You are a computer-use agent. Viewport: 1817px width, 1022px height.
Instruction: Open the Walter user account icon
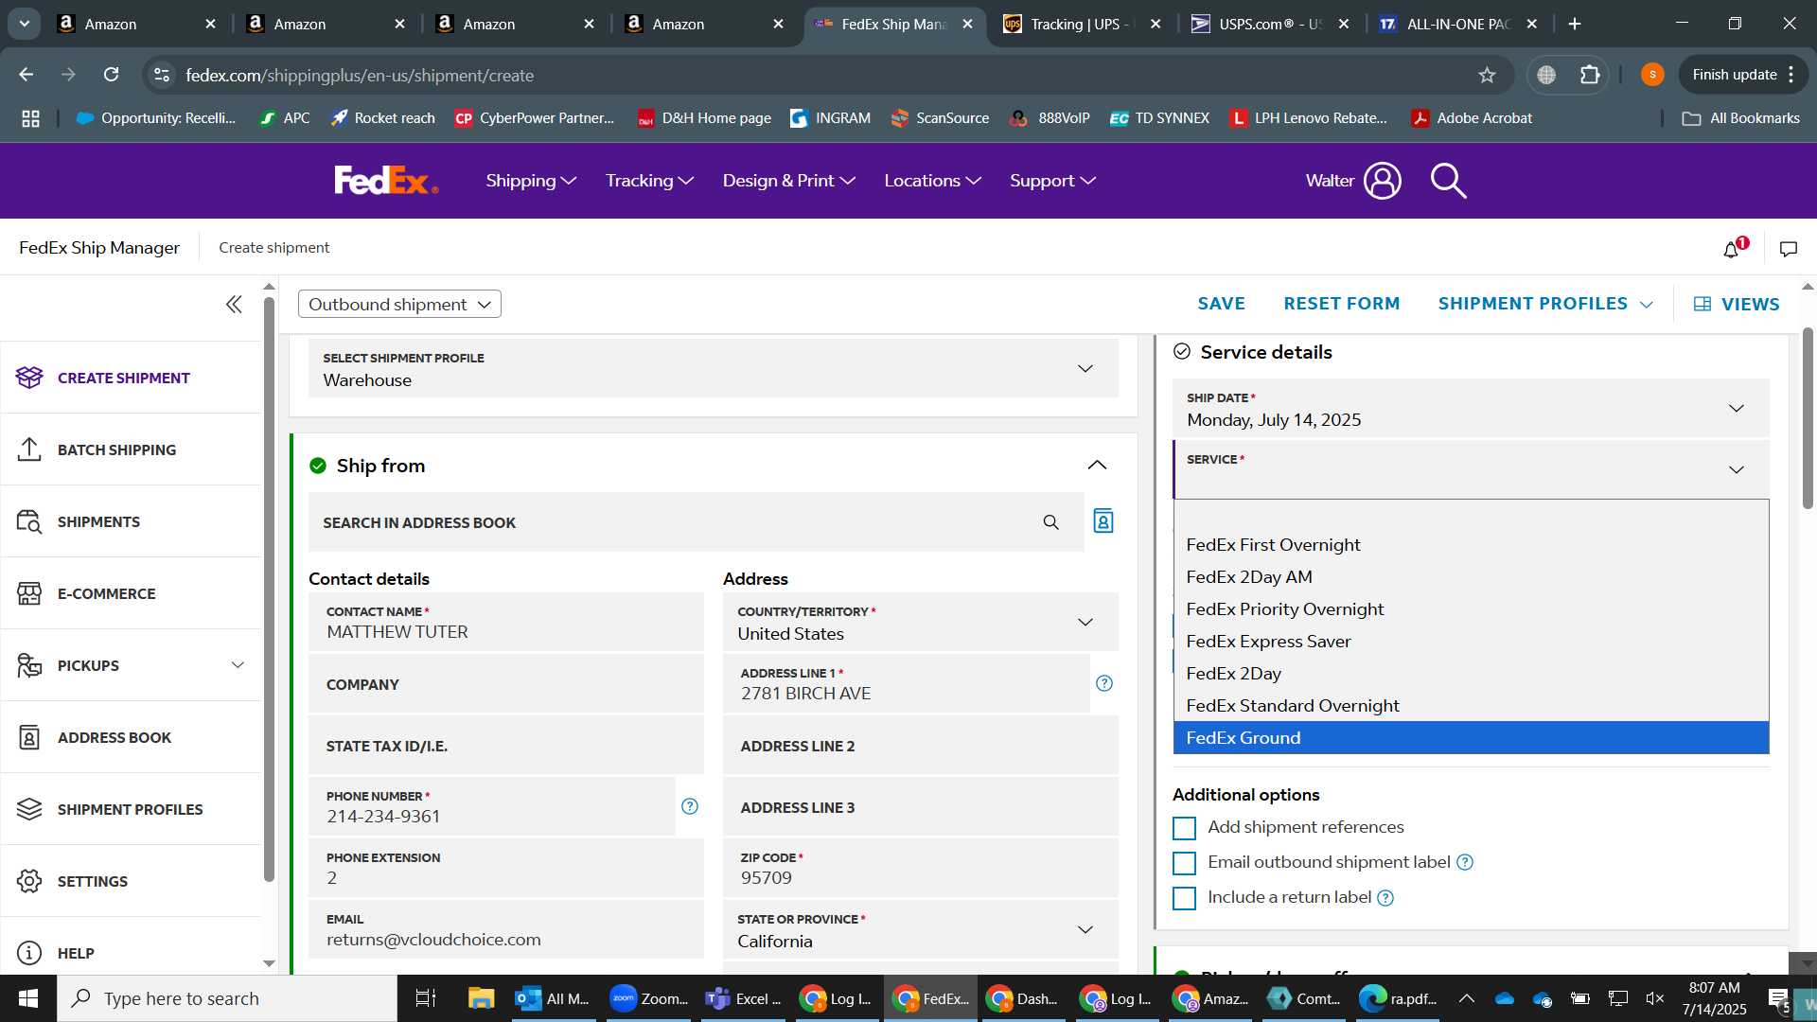pyautogui.click(x=1382, y=180)
